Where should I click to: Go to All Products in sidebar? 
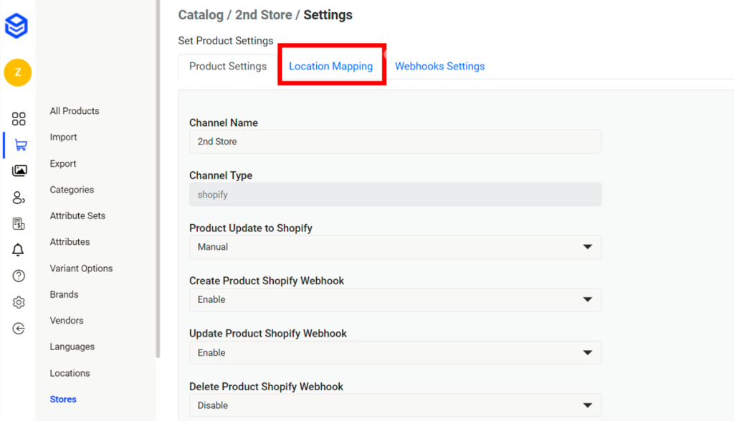click(75, 111)
